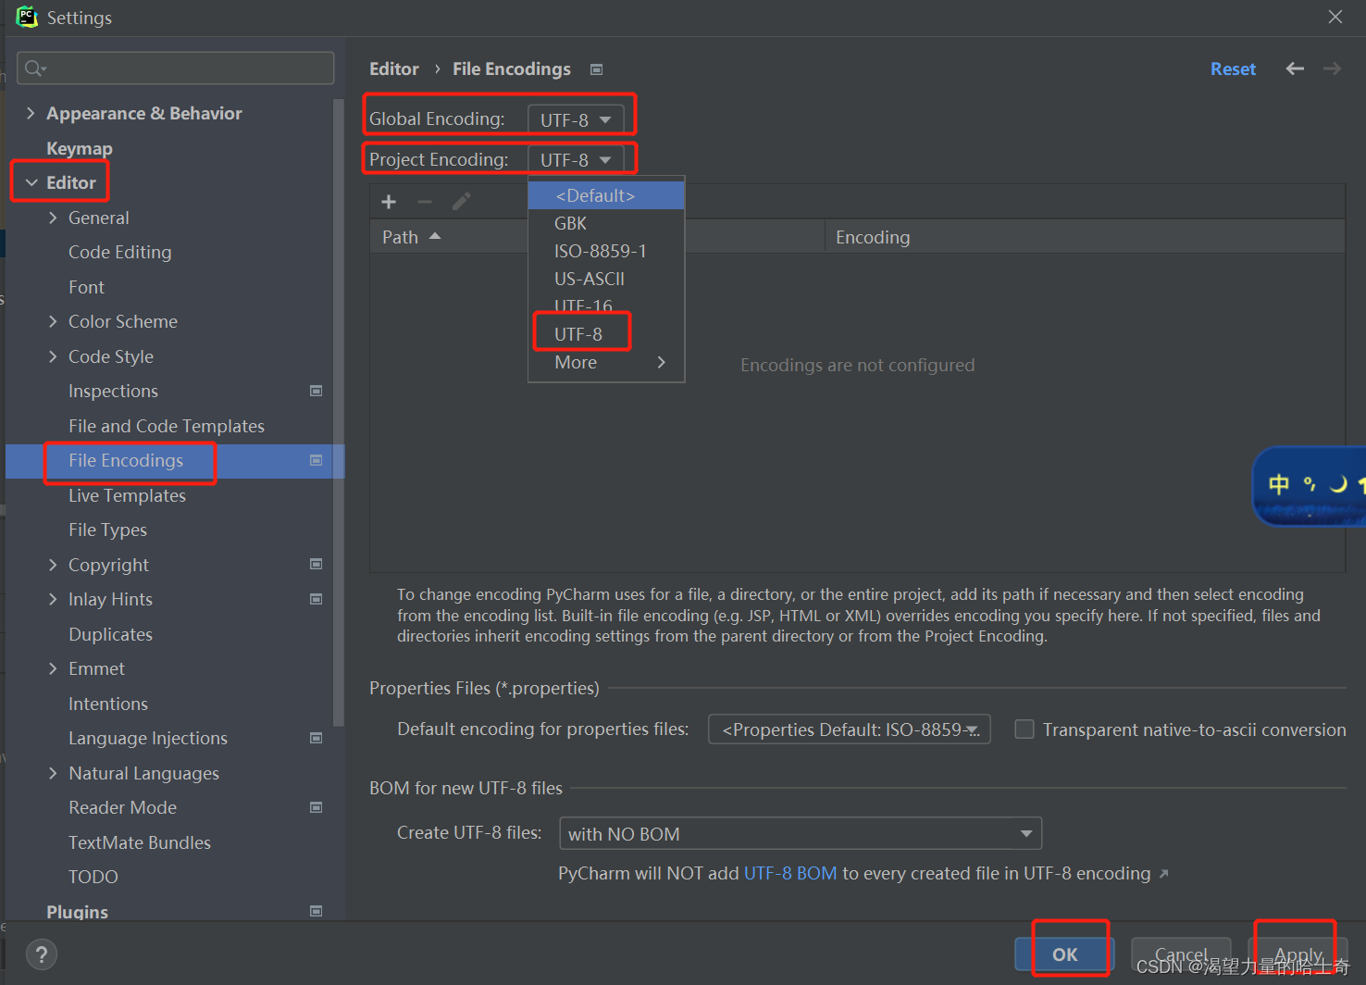
Task: Click the Apply button
Action: tap(1298, 954)
